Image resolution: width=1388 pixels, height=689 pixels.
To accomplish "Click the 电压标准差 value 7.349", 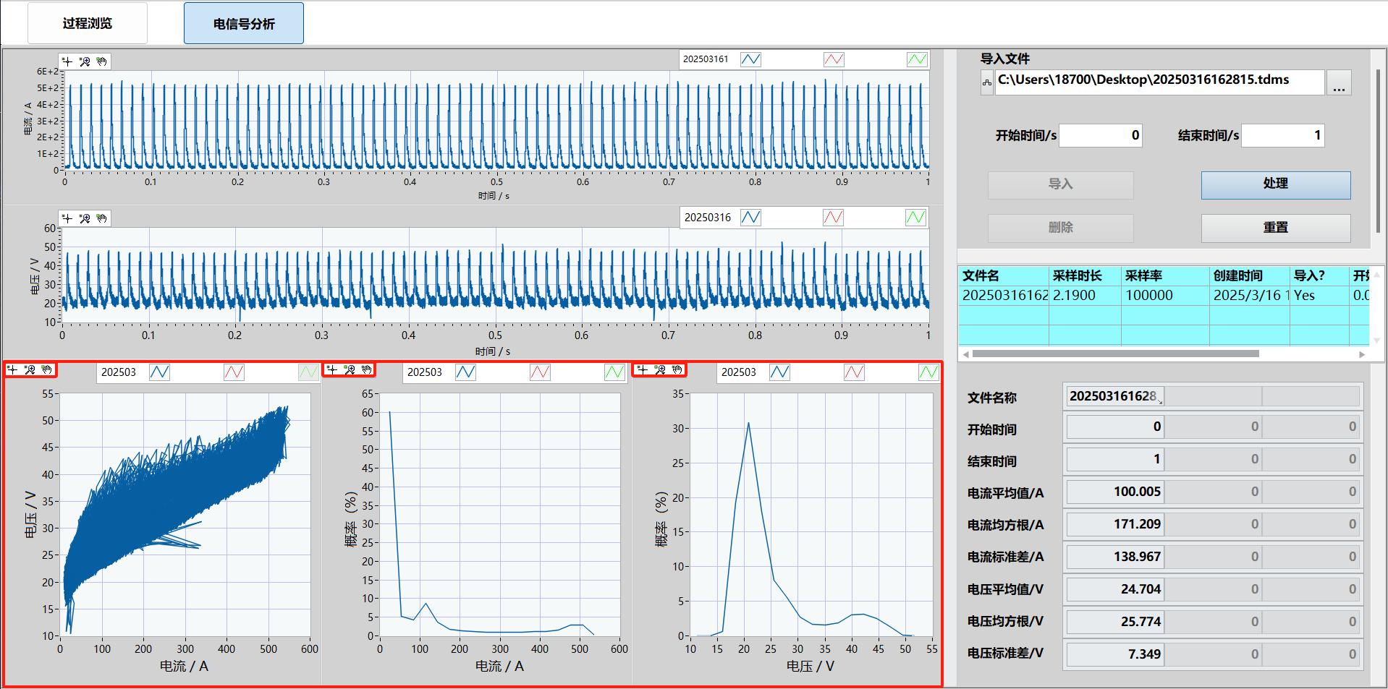I will click(x=1114, y=654).
